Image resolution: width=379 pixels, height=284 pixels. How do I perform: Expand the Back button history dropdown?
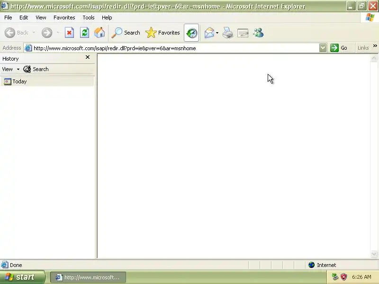tap(34, 33)
